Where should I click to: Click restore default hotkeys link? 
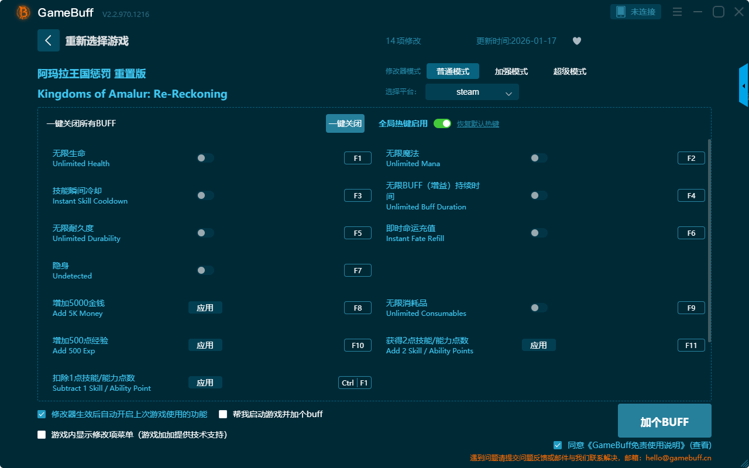(x=477, y=124)
